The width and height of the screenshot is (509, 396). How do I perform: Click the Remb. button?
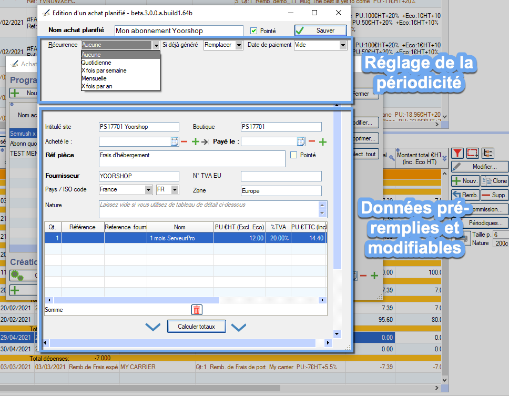(465, 195)
